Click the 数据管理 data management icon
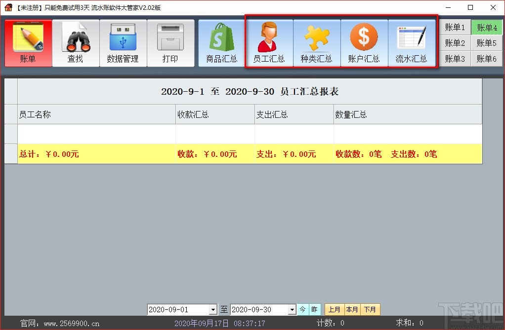Viewport: 505px width, 330px height. pyautogui.click(x=123, y=42)
